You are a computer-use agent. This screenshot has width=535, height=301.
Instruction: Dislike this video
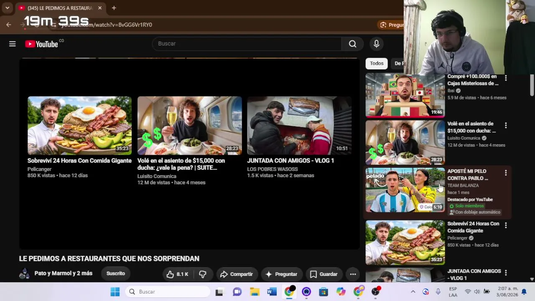pos(203,274)
